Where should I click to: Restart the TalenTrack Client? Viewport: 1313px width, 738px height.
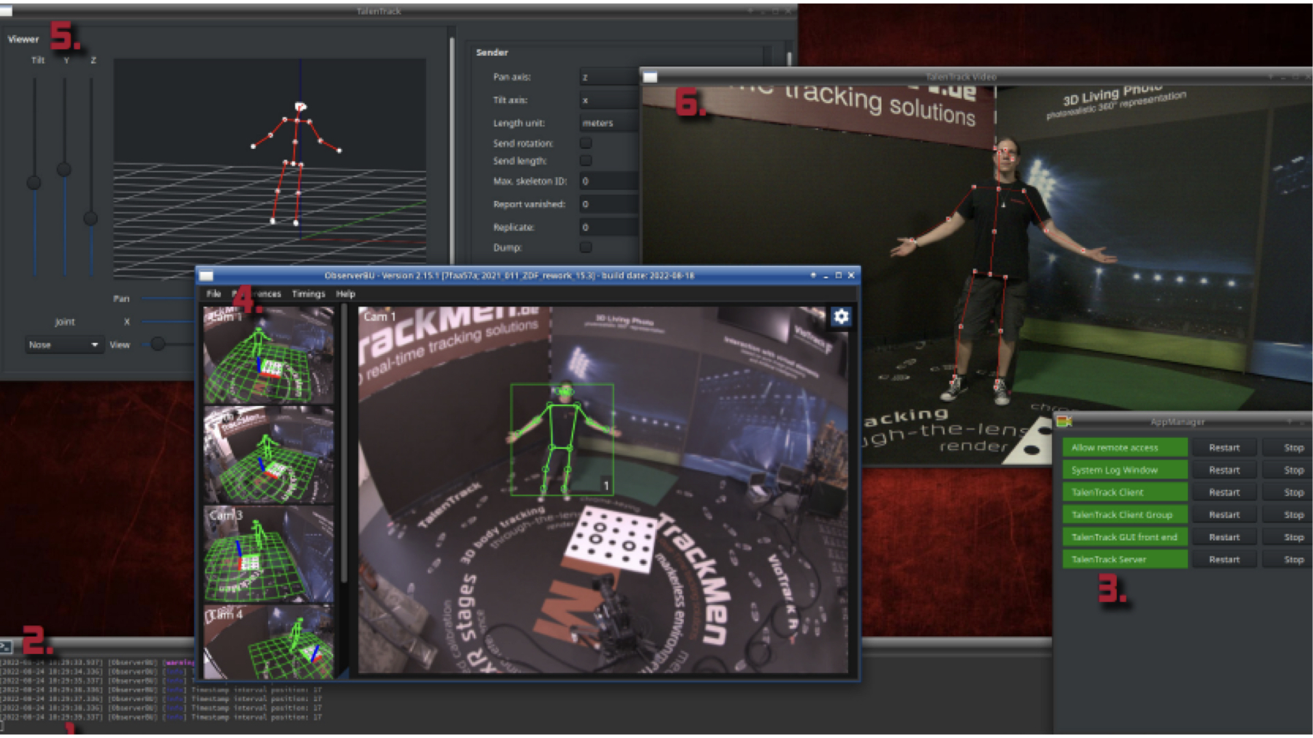pyautogui.click(x=1224, y=492)
